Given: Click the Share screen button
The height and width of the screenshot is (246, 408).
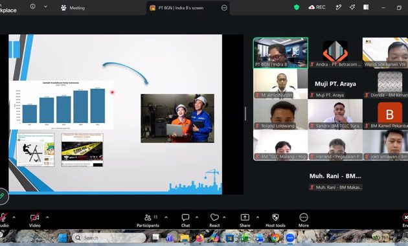Looking at the screenshot, I should click(245, 220).
